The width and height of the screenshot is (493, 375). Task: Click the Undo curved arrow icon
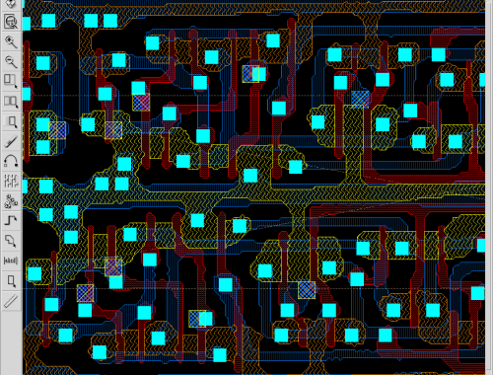coord(11,162)
